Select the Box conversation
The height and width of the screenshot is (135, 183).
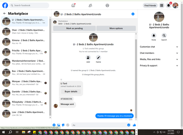pyautogui.click(x=25, y=73)
